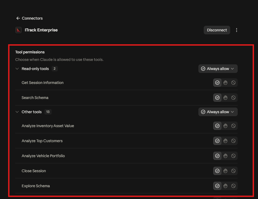The image size is (258, 199).
Task: Collapse the Other tools section
Action: pyautogui.click(x=17, y=112)
